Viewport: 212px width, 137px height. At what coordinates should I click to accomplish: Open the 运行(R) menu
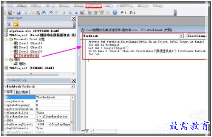(93, 6)
